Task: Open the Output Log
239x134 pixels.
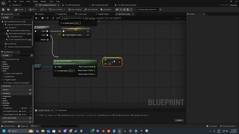Action: [x=23, y=126]
